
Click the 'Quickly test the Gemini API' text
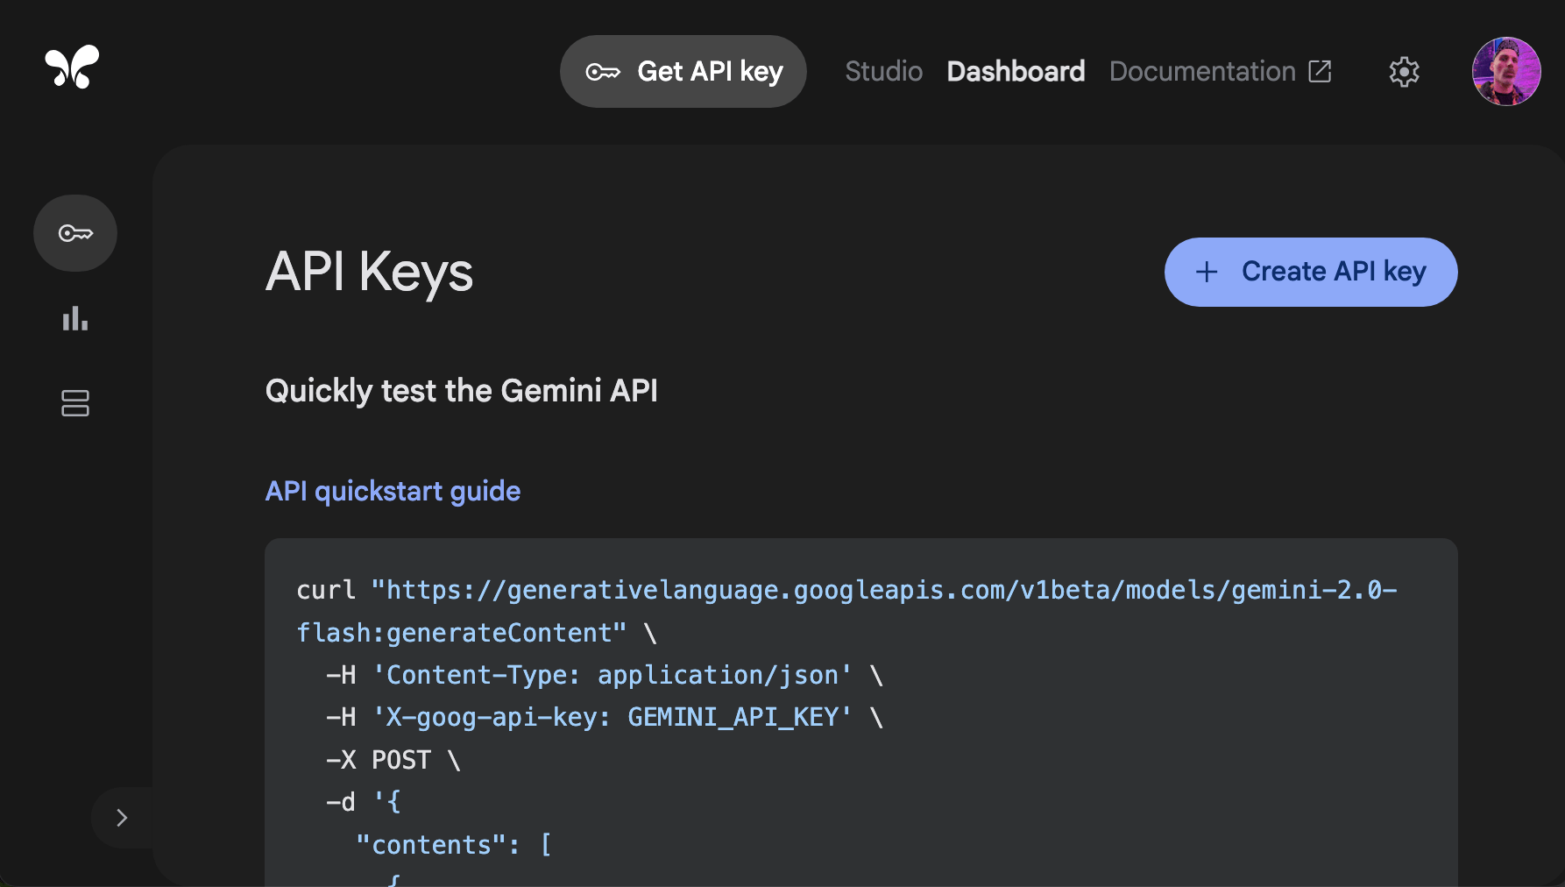[x=461, y=391]
